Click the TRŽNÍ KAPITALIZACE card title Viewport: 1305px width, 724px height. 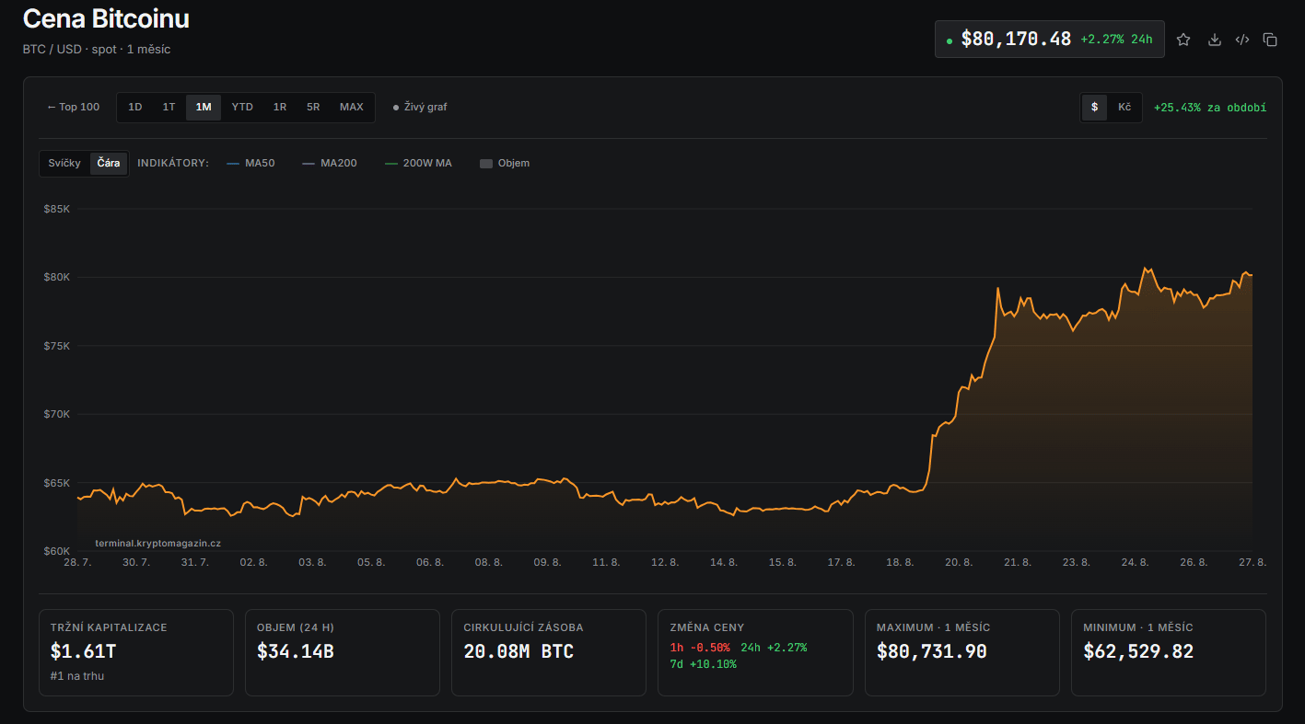(x=109, y=627)
